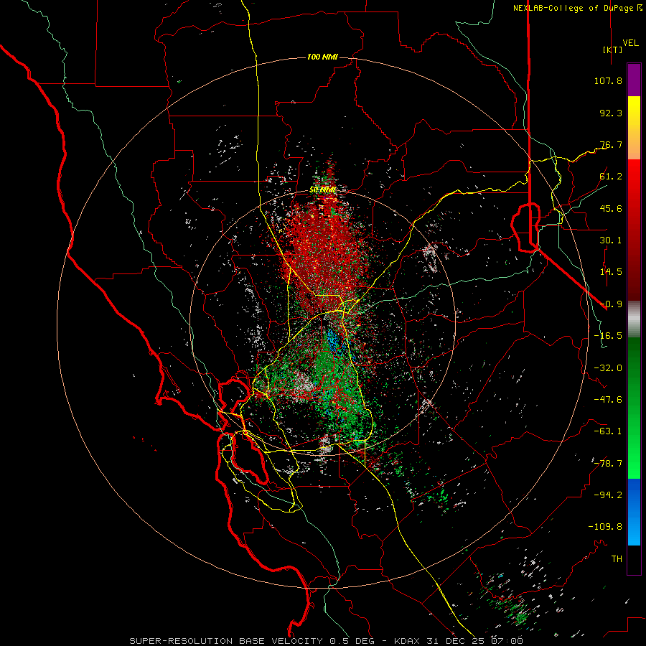Click the blue segment of the color bar
Viewport: 646px width, 646px height.
[x=634, y=512]
